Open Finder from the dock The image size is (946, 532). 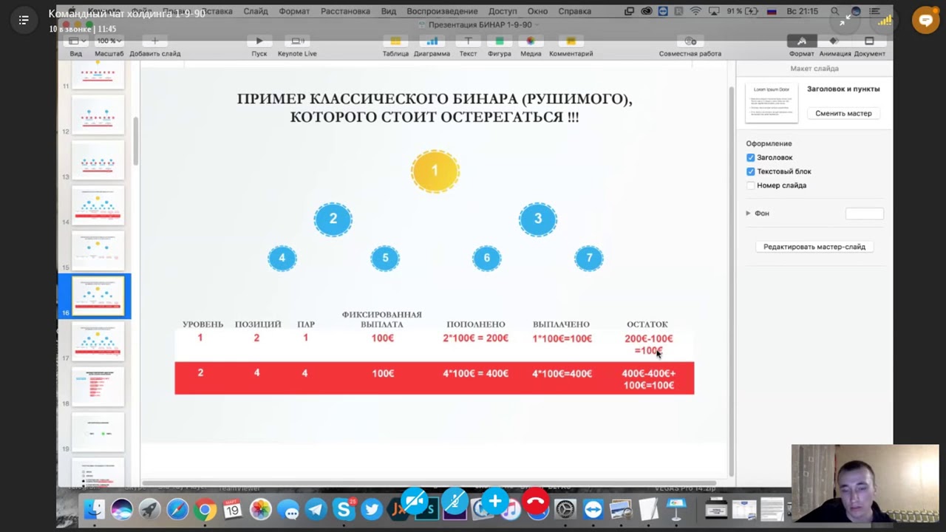pyautogui.click(x=95, y=509)
